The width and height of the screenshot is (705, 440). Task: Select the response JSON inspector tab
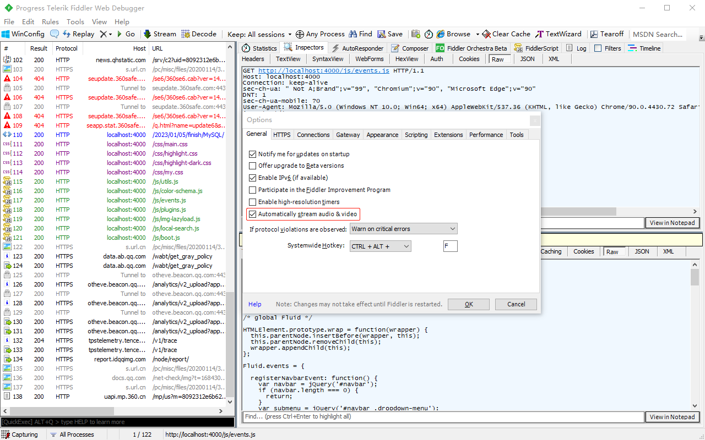642,251
